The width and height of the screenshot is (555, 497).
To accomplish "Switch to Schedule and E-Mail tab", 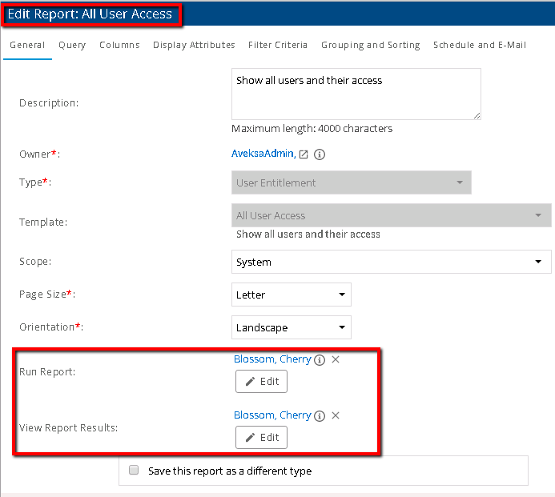I will coord(479,46).
